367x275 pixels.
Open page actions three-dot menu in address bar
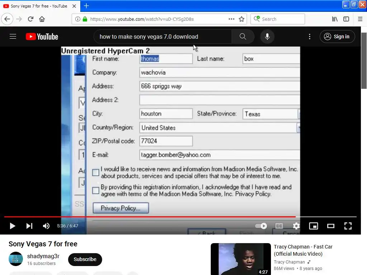(231, 19)
